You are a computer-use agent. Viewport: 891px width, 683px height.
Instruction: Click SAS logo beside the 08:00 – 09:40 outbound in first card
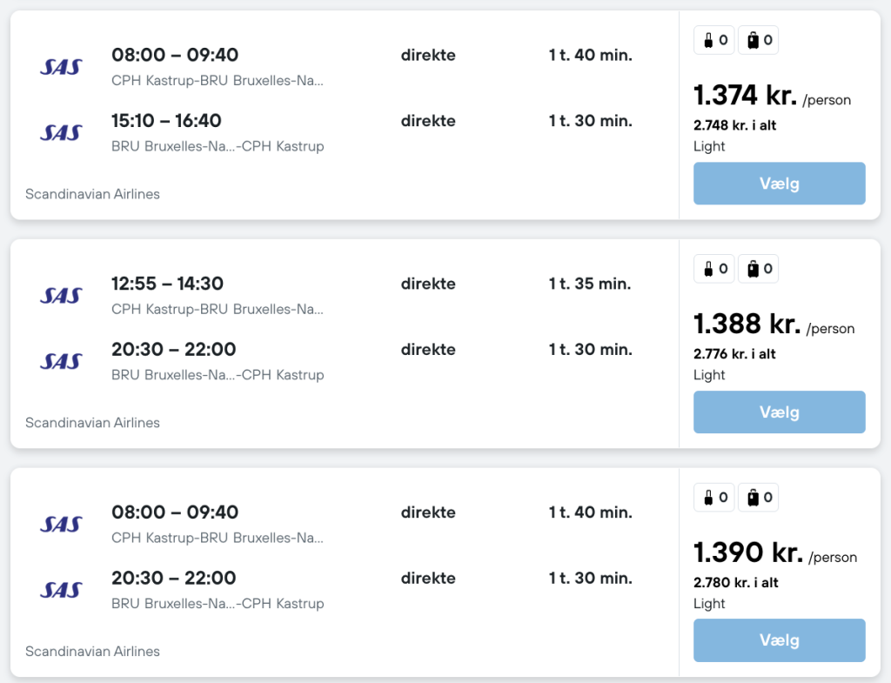click(61, 67)
